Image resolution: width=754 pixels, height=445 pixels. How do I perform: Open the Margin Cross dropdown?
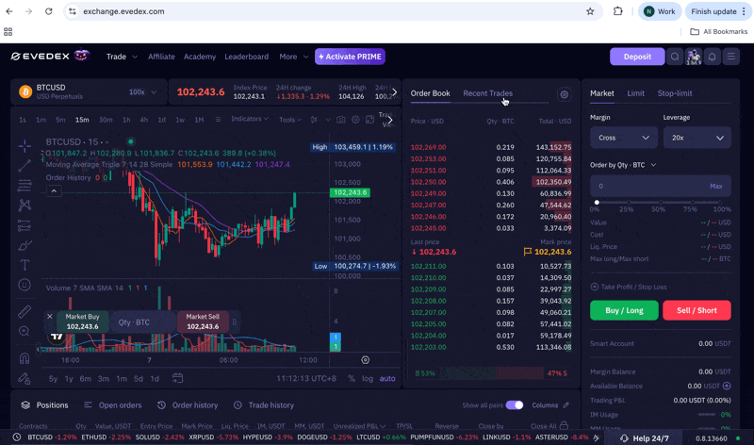pyautogui.click(x=623, y=138)
